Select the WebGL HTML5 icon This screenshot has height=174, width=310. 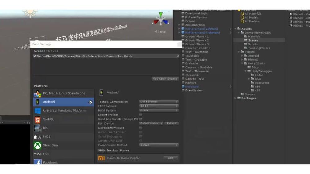(x=38, y=120)
